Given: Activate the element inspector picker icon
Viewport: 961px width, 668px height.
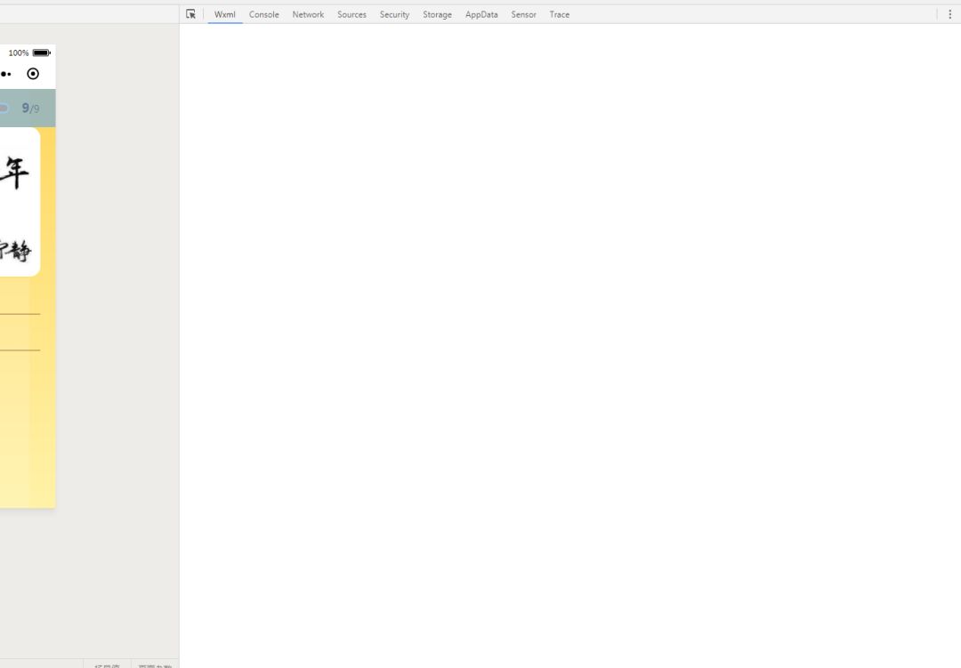Looking at the screenshot, I should point(190,13).
